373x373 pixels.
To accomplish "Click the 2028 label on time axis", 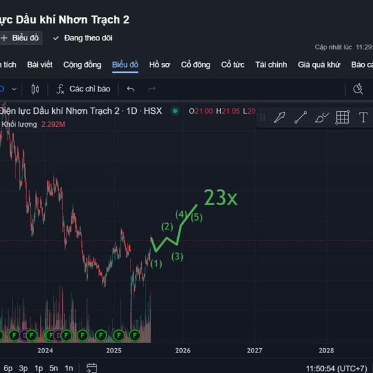I will tap(326, 351).
